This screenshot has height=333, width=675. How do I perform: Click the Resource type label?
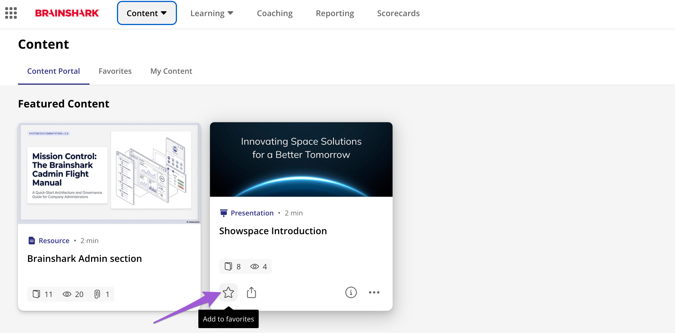(54, 241)
